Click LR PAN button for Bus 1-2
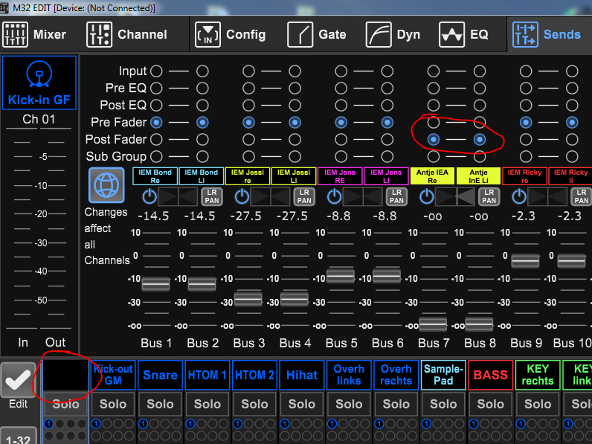Screen dimensions: 592x444 [212, 196]
